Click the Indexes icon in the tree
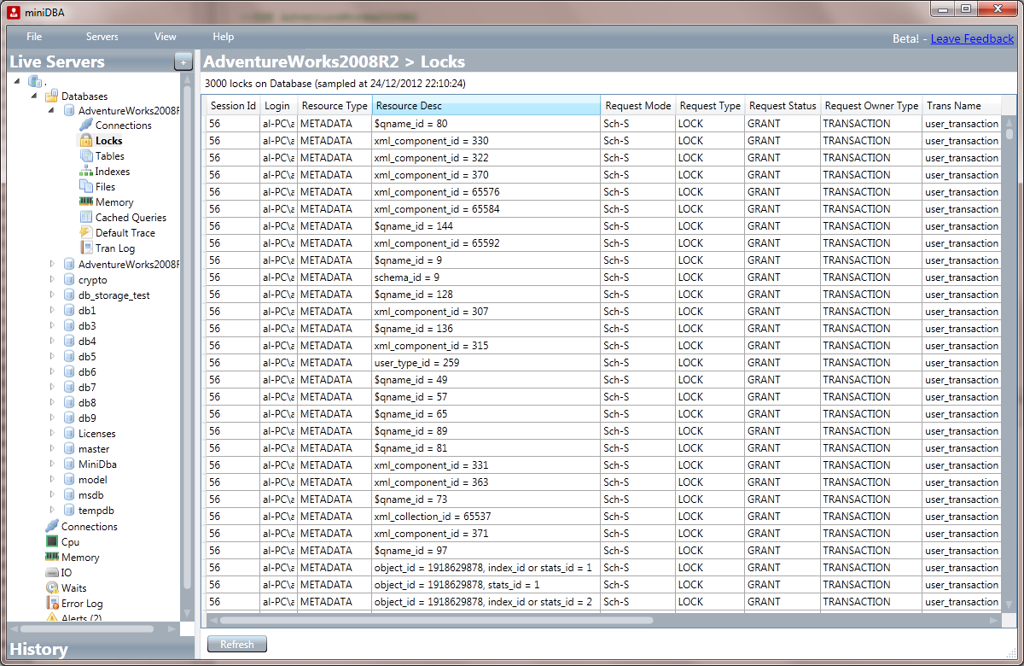Screen dimensions: 1024x666 point(86,171)
